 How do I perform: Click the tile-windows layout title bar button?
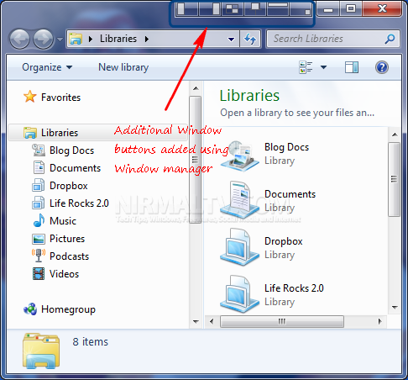point(233,8)
